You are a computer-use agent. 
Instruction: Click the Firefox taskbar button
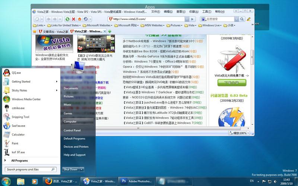coord(61,181)
